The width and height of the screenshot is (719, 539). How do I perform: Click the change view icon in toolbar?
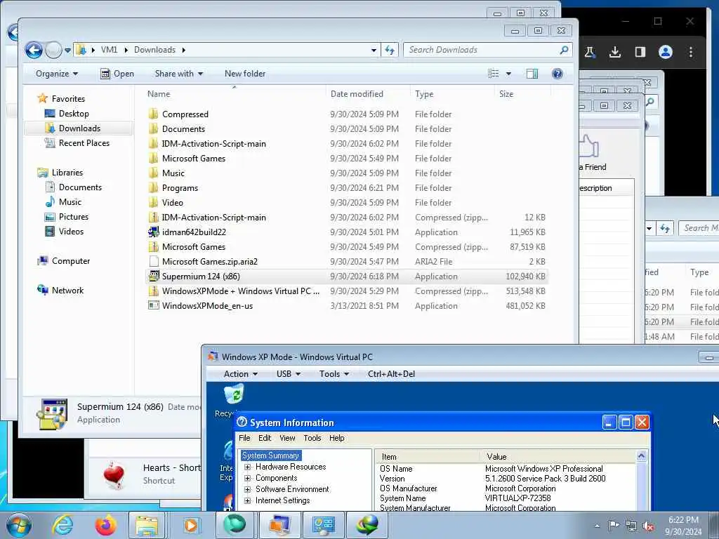tap(494, 74)
